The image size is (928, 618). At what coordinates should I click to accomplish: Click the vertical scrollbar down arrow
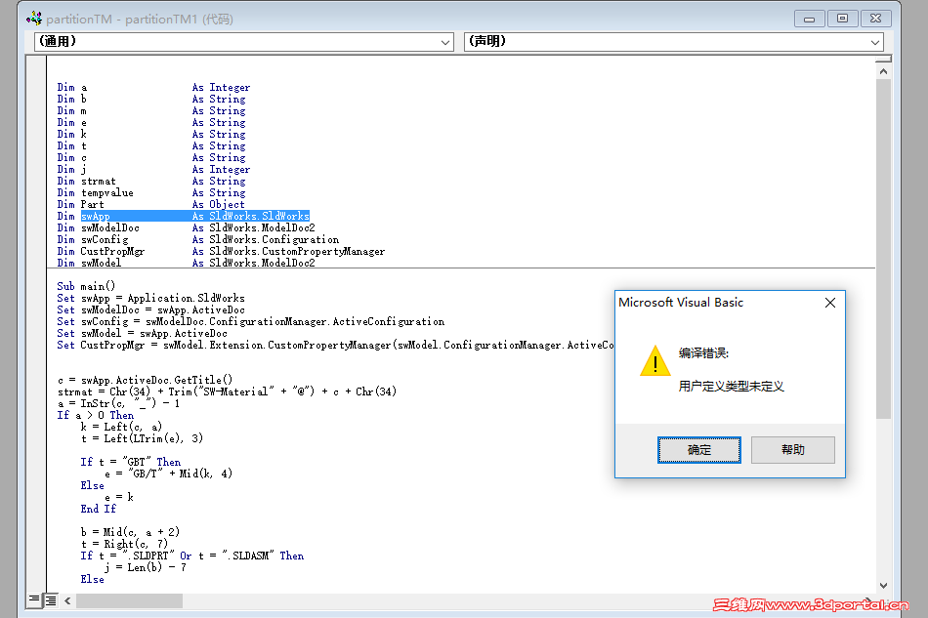[x=883, y=586]
